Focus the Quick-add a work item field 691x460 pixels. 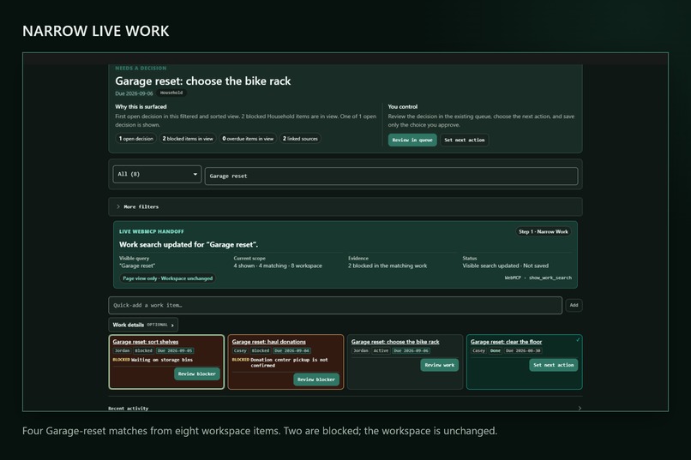(x=335, y=305)
